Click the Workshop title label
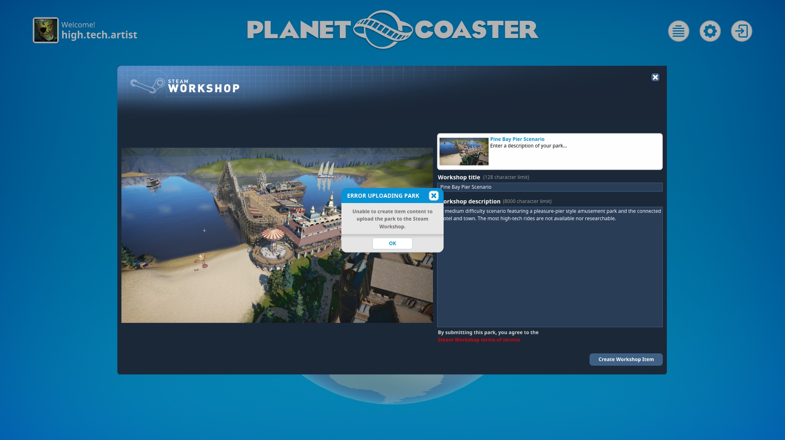 click(459, 177)
